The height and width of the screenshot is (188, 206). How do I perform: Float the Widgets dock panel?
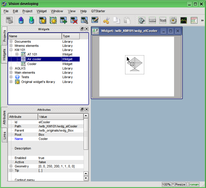[x=82, y=29]
